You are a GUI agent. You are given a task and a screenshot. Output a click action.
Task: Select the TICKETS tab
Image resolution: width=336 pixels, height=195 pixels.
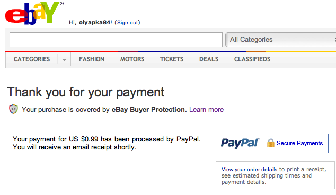point(171,59)
